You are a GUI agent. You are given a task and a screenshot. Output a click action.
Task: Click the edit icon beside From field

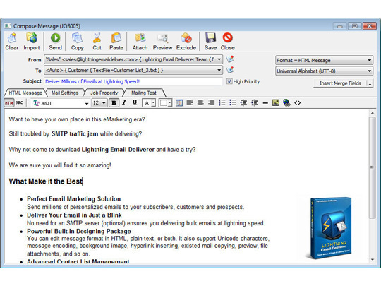pyautogui.click(x=229, y=59)
